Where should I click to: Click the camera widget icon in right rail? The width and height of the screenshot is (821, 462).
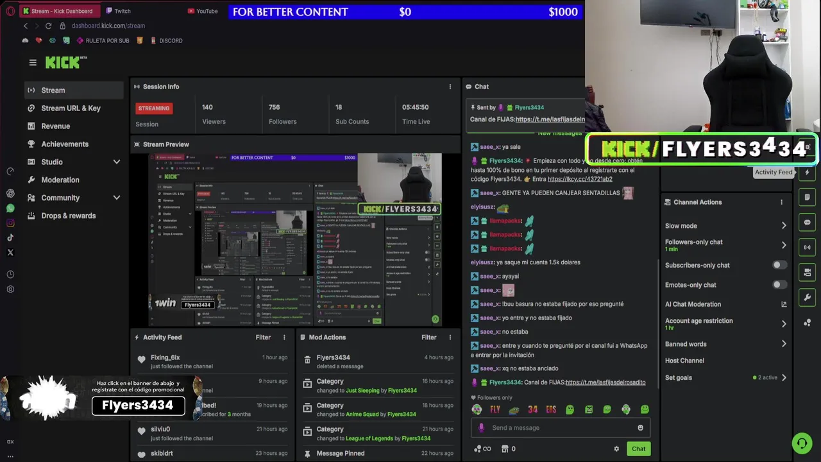click(807, 272)
